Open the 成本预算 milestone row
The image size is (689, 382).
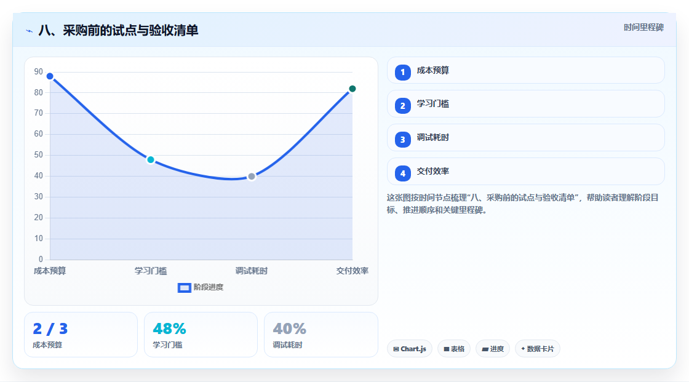(525, 70)
